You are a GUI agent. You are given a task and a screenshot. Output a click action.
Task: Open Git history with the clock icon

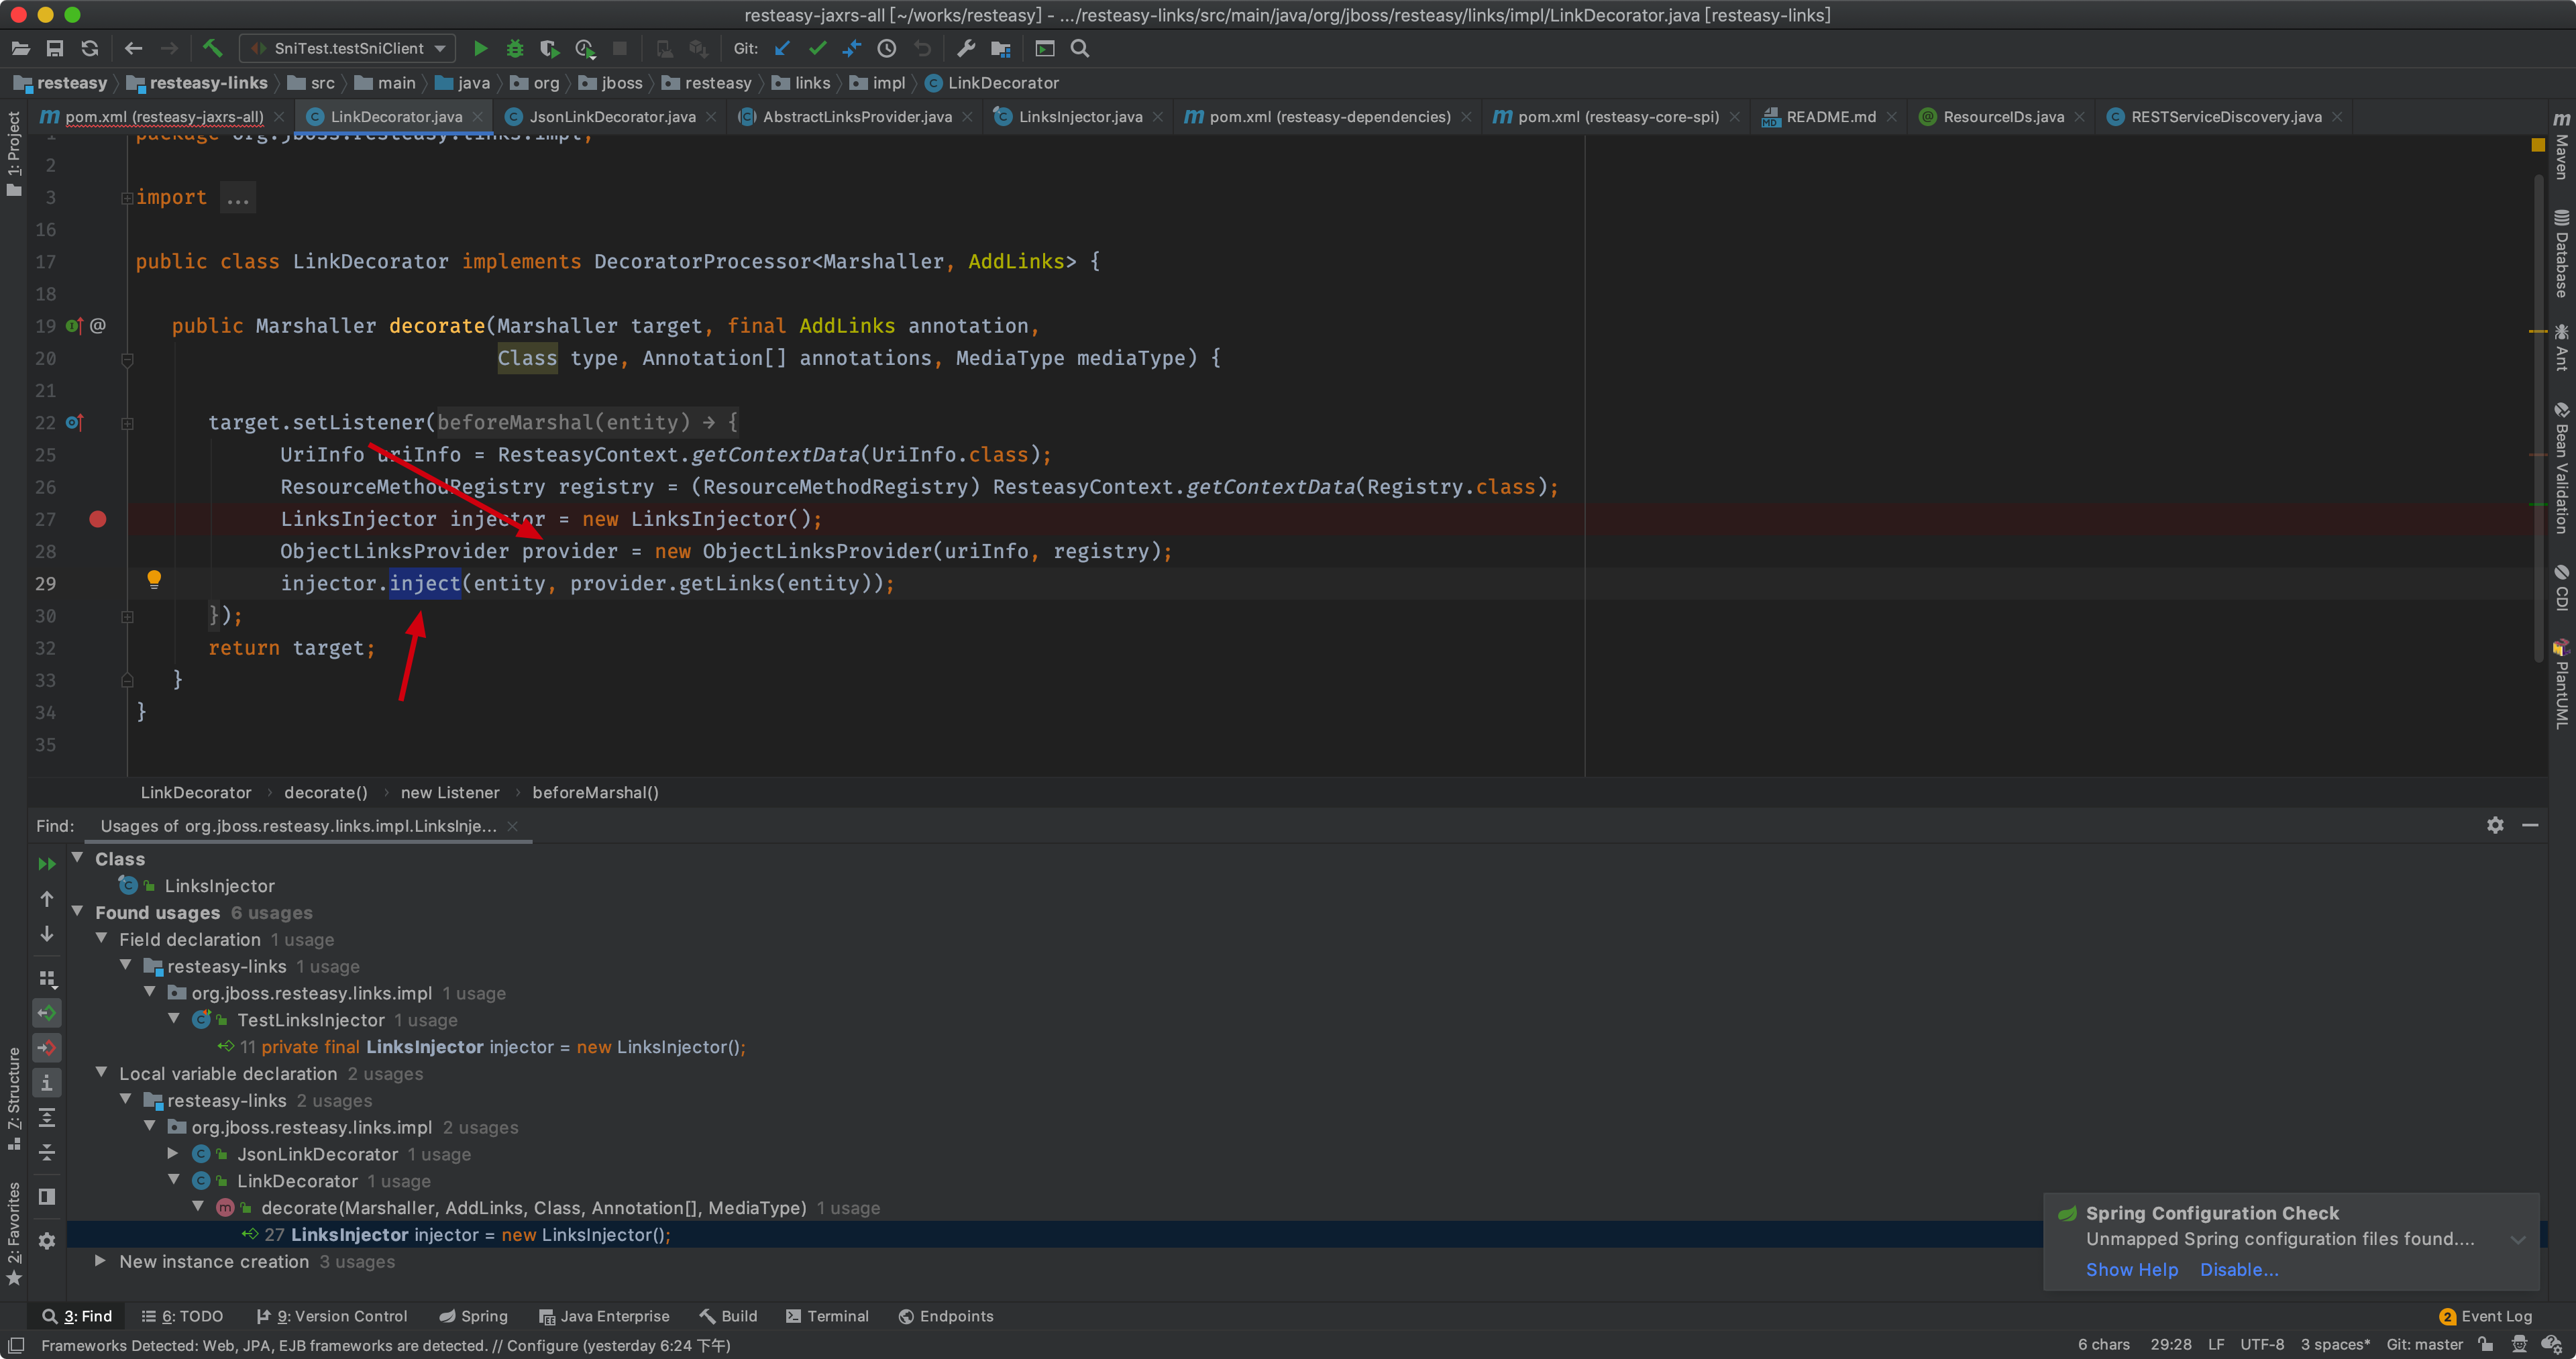click(x=887, y=48)
